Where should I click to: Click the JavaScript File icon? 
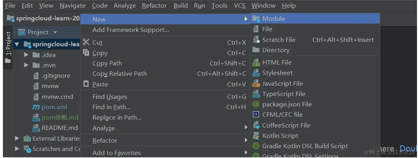click(256, 83)
